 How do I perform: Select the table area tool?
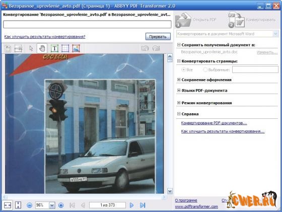click(x=65, y=48)
